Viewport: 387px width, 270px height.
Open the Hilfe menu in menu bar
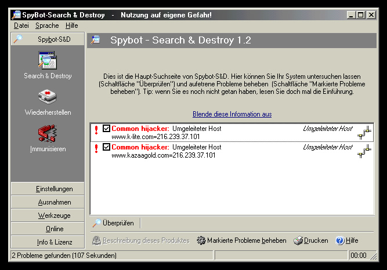pyautogui.click(x=71, y=25)
